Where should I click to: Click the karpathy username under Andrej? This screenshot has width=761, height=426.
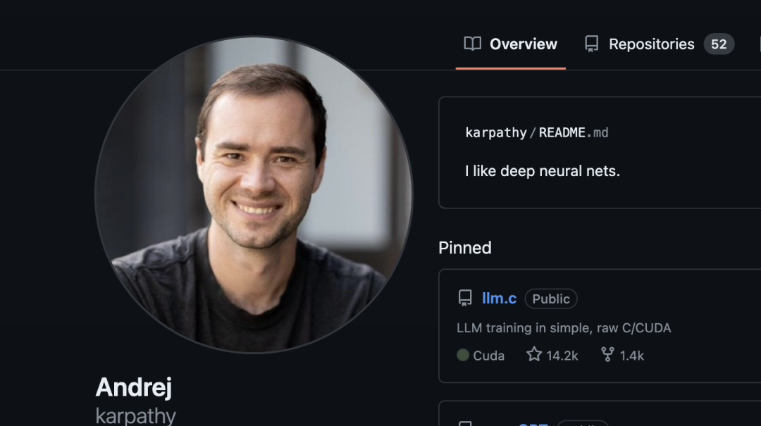[x=135, y=416]
